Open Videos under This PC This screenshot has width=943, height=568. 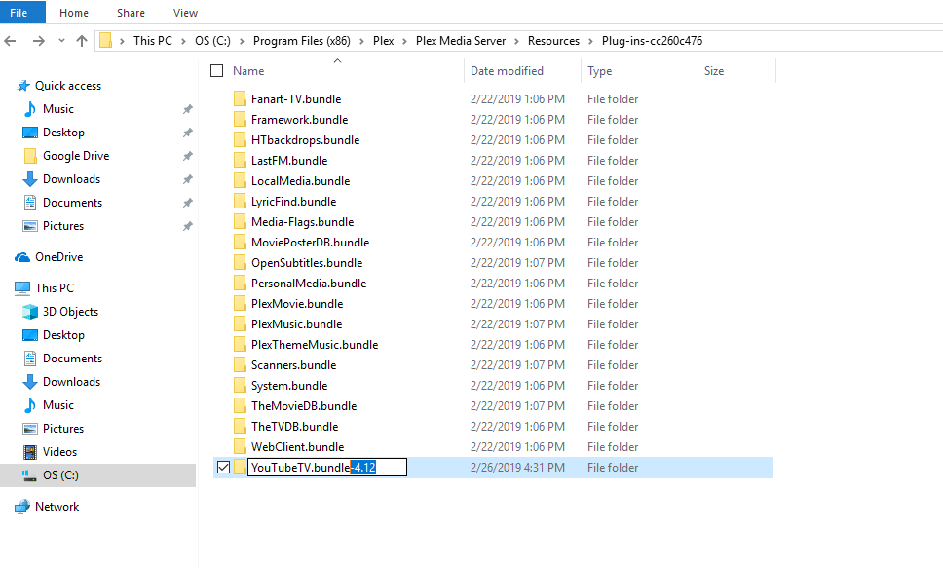(59, 452)
